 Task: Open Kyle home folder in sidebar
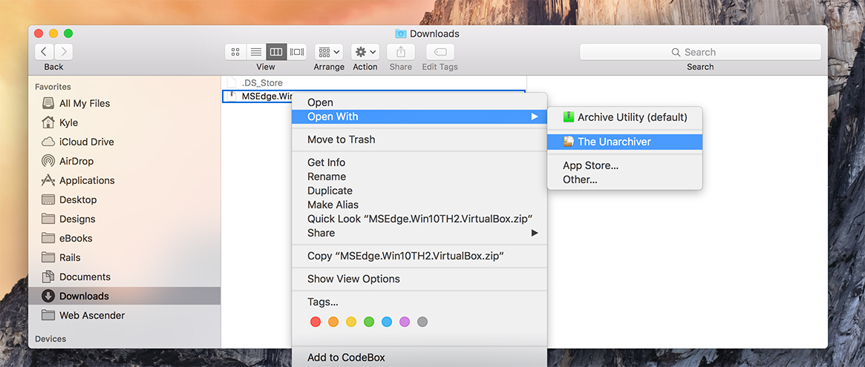coord(125,122)
